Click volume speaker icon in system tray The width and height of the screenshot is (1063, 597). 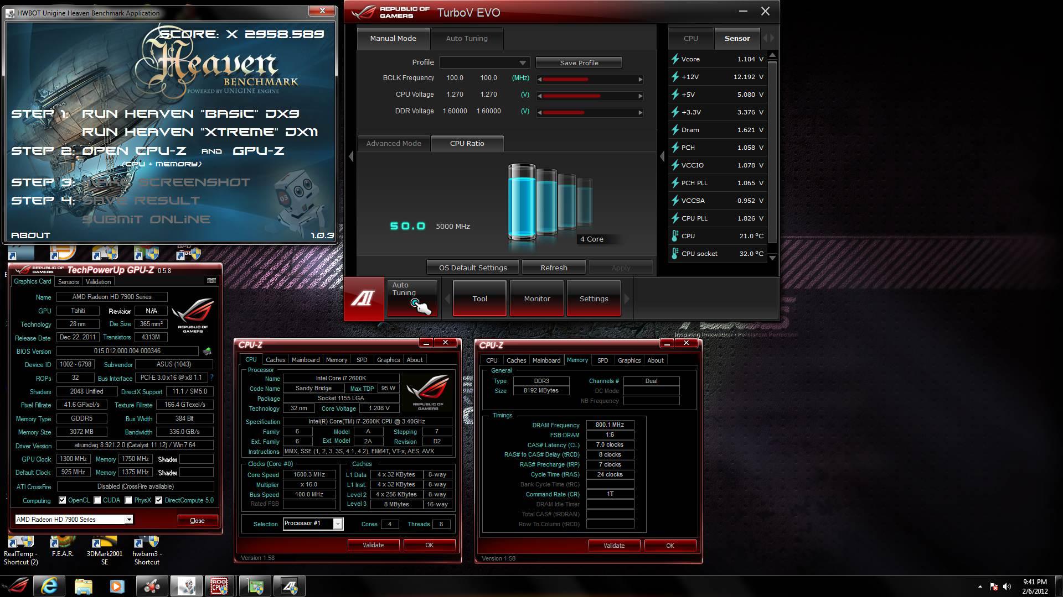pyautogui.click(x=1007, y=586)
